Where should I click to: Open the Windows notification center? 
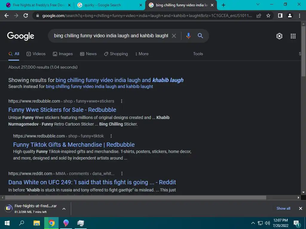(x=297, y=223)
